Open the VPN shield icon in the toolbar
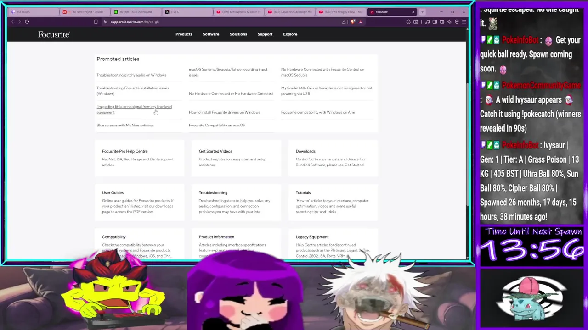 (x=457, y=22)
